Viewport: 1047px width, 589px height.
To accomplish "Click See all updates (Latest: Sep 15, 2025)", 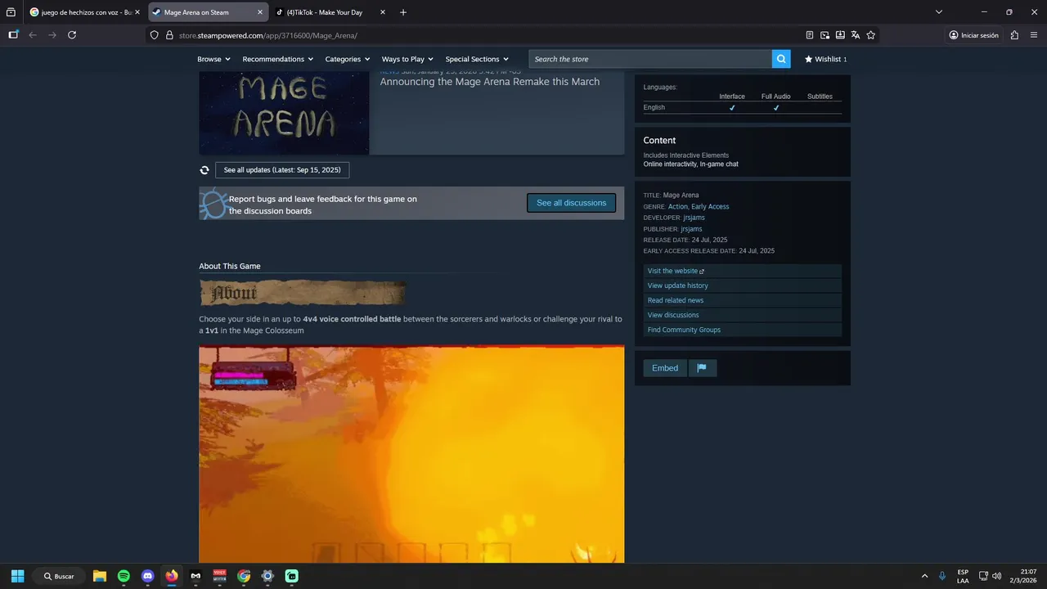I will [x=282, y=170].
